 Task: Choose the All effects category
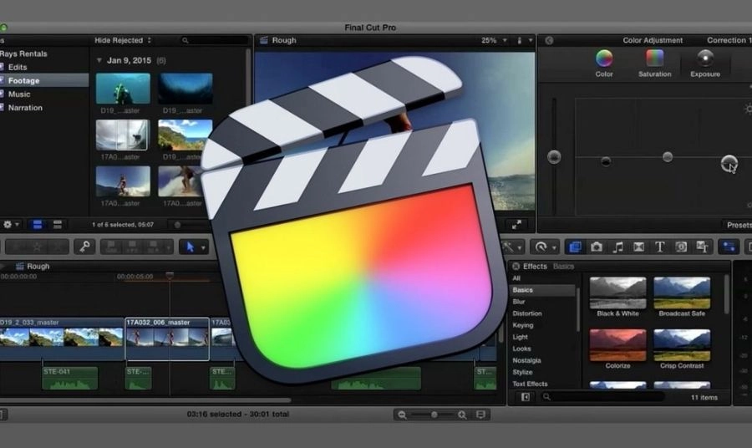pyautogui.click(x=516, y=278)
